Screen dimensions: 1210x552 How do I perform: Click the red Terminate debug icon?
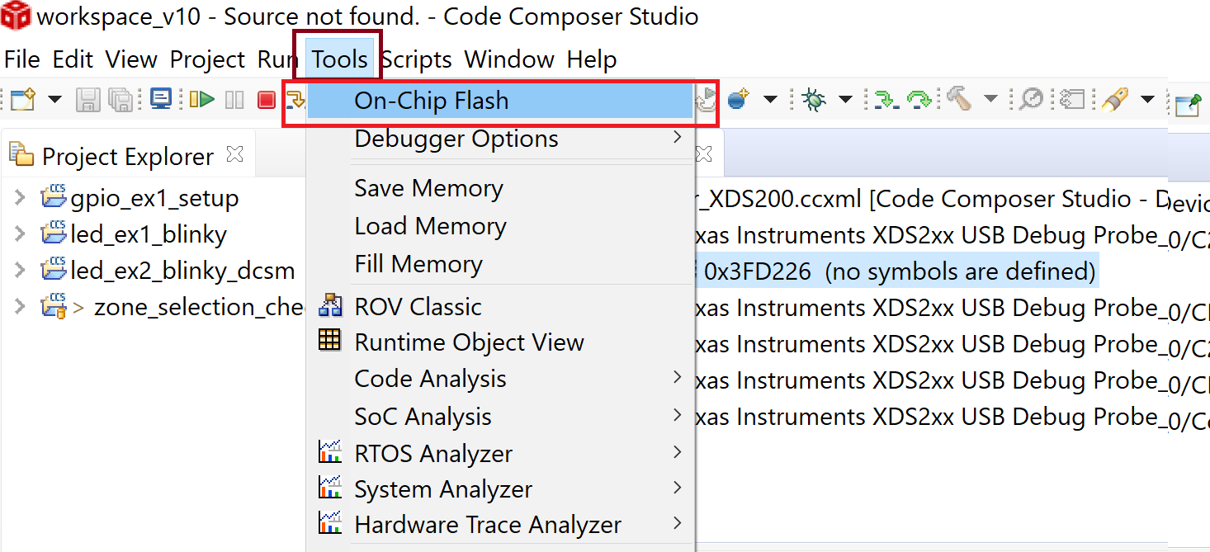pos(266,98)
